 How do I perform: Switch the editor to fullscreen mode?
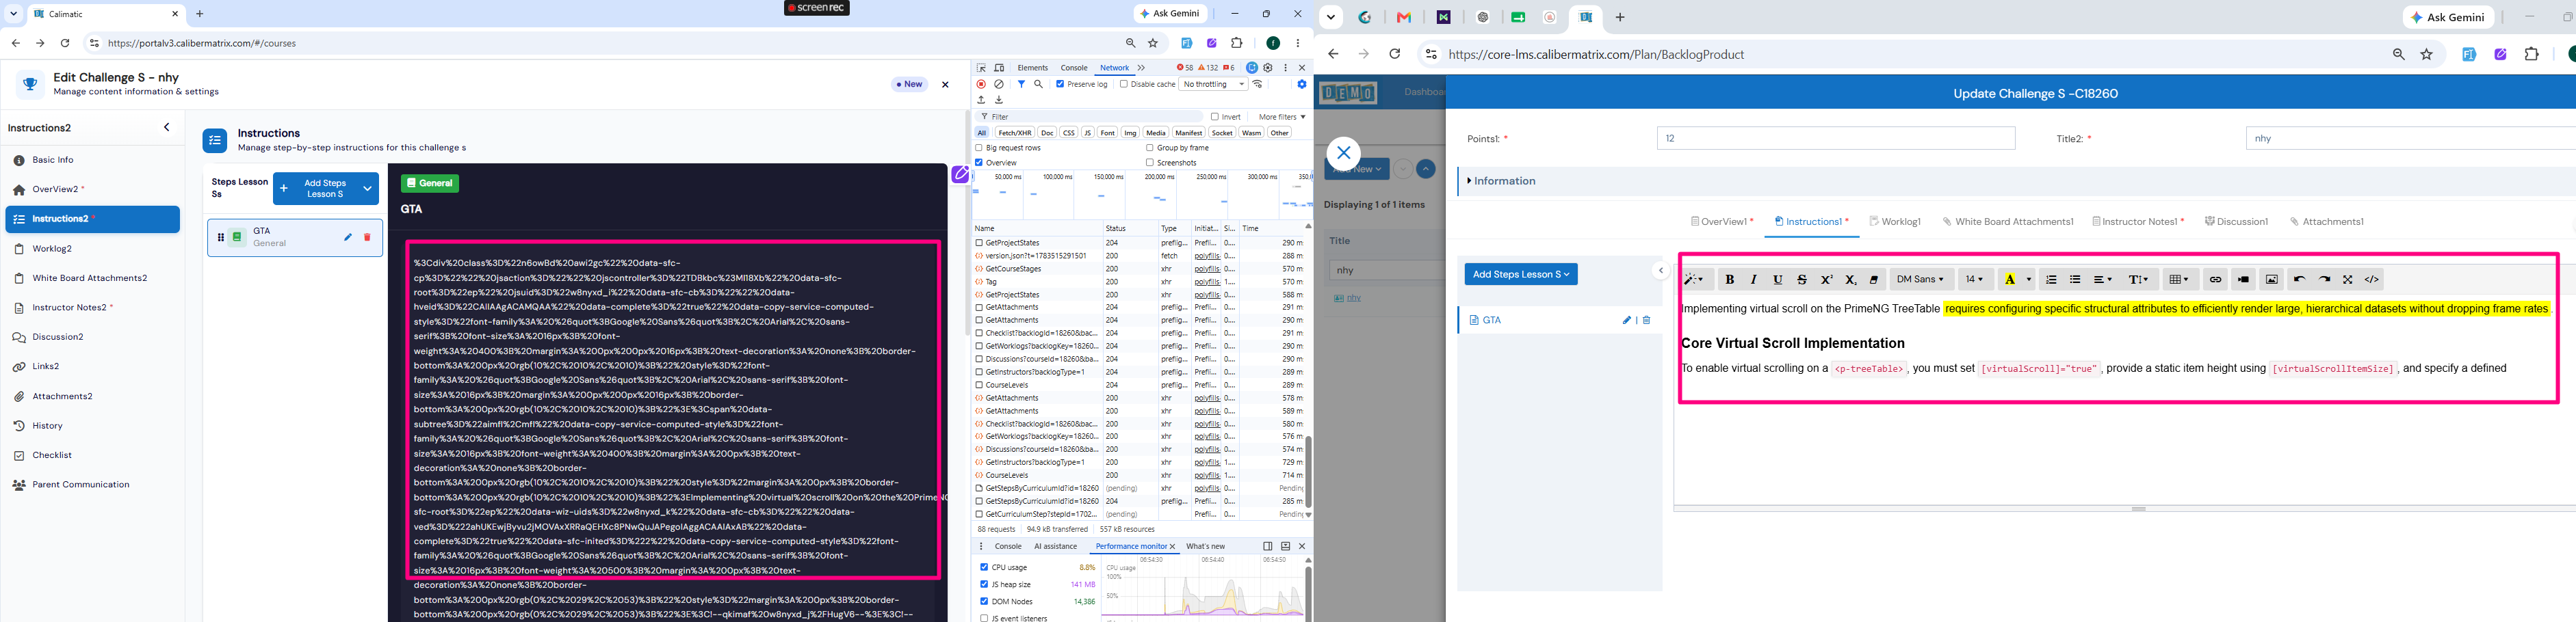point(2348,280)
